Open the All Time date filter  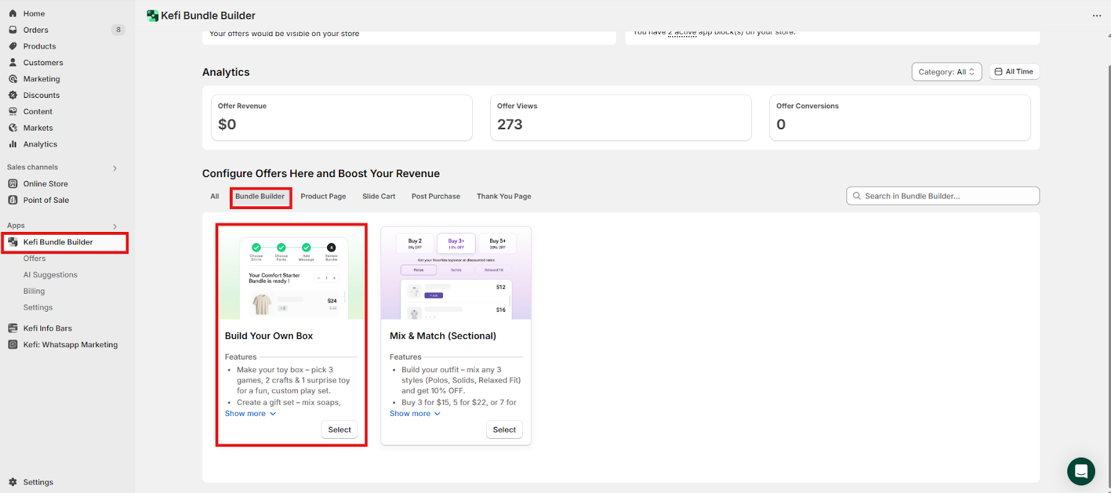[x=1014, y=72]
